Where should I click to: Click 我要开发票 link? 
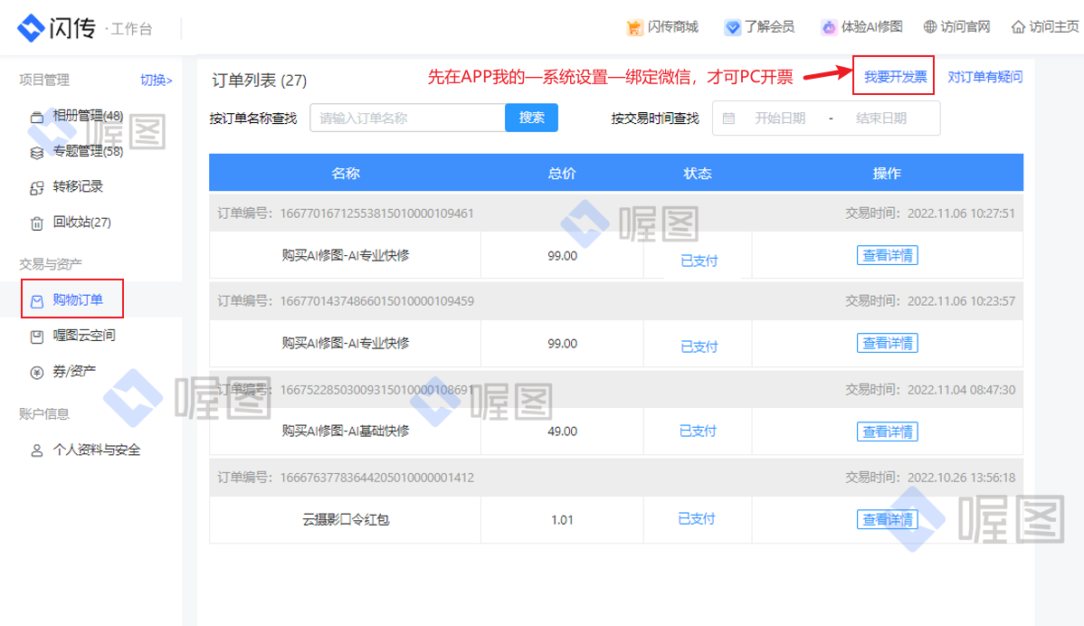pyautogui.click(x=895, y=77)
